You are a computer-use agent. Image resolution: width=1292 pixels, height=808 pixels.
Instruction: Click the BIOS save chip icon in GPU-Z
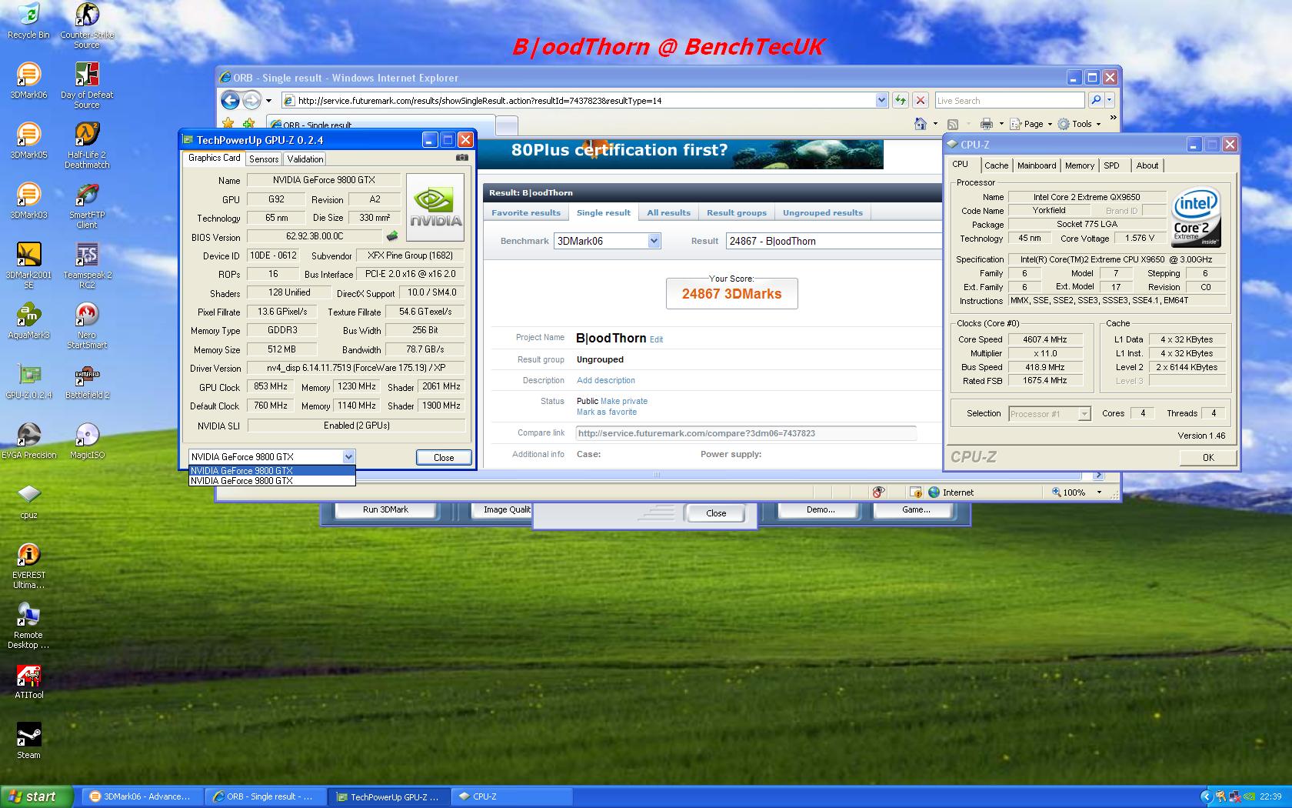click(392, 236)
